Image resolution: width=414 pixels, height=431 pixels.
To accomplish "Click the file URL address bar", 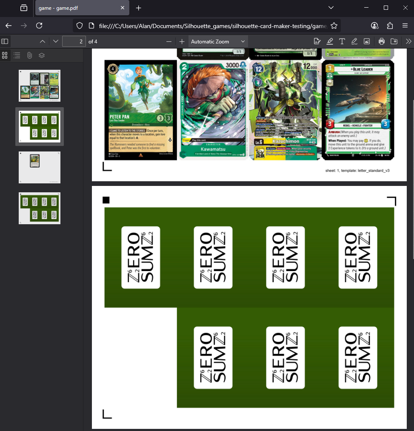I will click(x=213, y=26).
